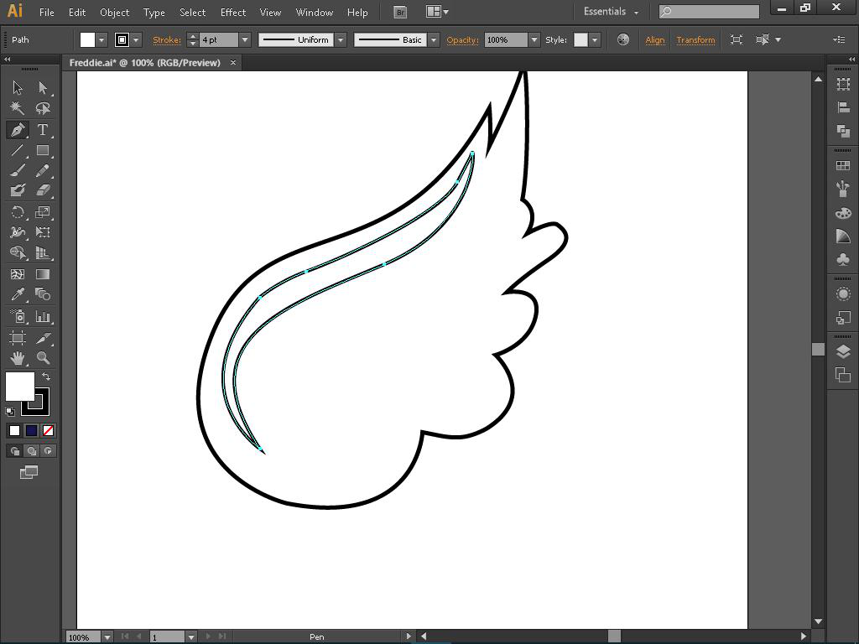This screenshot has width=859, height=644.
Task: Click the Transform link
Action: click(695, 40)
